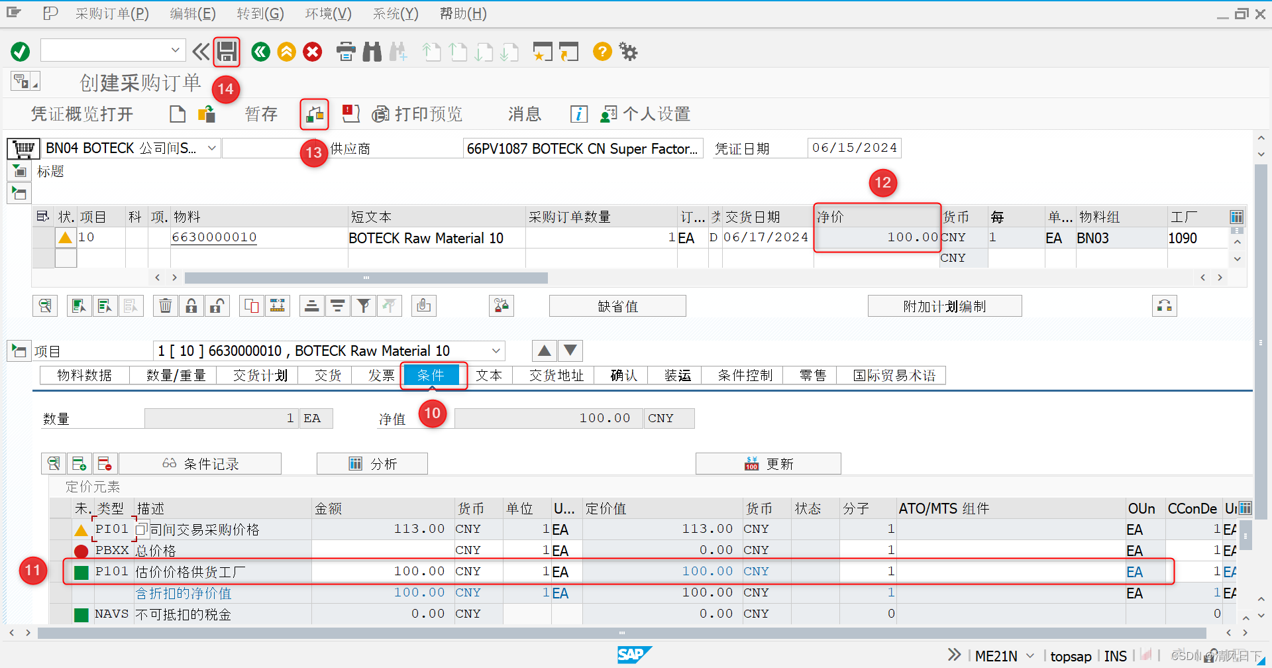1272x668 pixels.
Task: Select row selector of PBXX condition
Action: point(60,550)
